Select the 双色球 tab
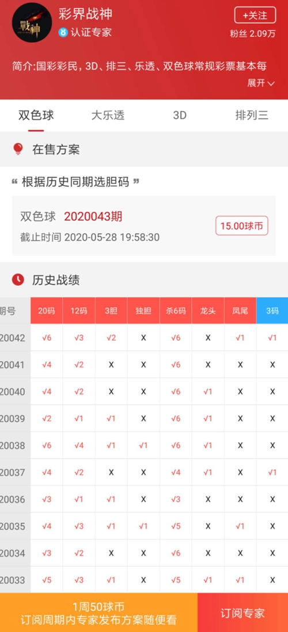The height and width of the screenshot is (632, 288). click(x=36, y=115)
